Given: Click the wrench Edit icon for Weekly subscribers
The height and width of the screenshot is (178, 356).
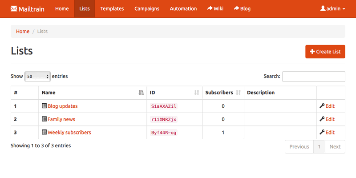Looking at the screenshot, I should [x=322, y=132].
